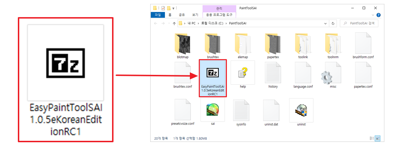Select the history text file
Screen dimensions: 394x154
[273, 75]
